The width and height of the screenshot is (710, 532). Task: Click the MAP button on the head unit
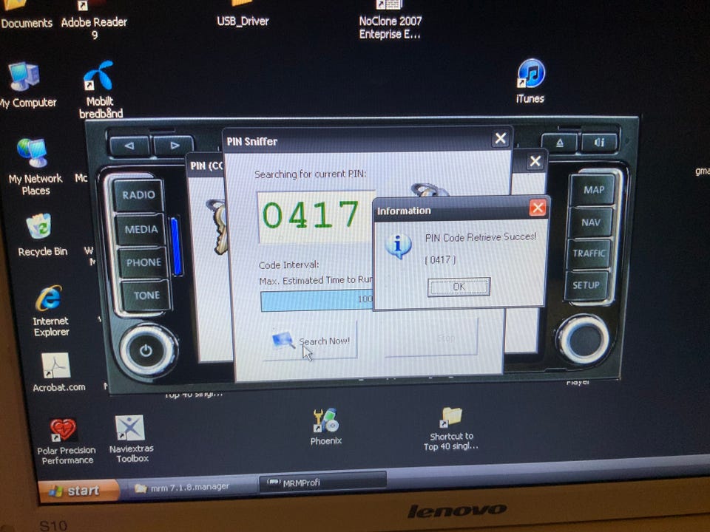tap(593, 190)
